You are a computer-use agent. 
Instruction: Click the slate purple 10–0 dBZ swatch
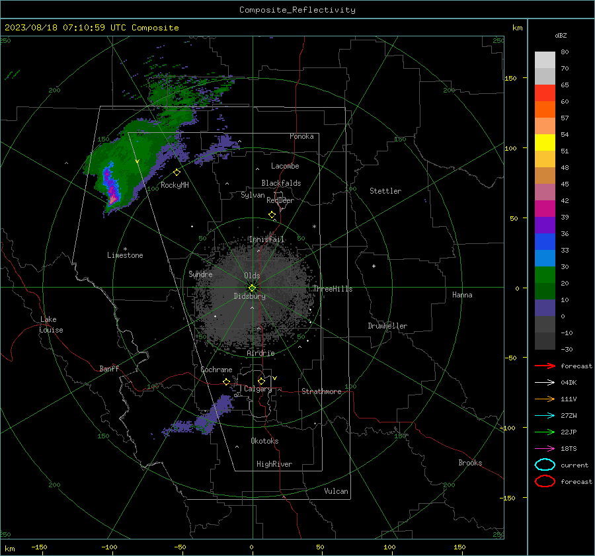coord(545,308)
